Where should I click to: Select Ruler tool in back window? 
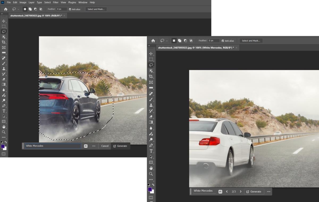[4, 53]
